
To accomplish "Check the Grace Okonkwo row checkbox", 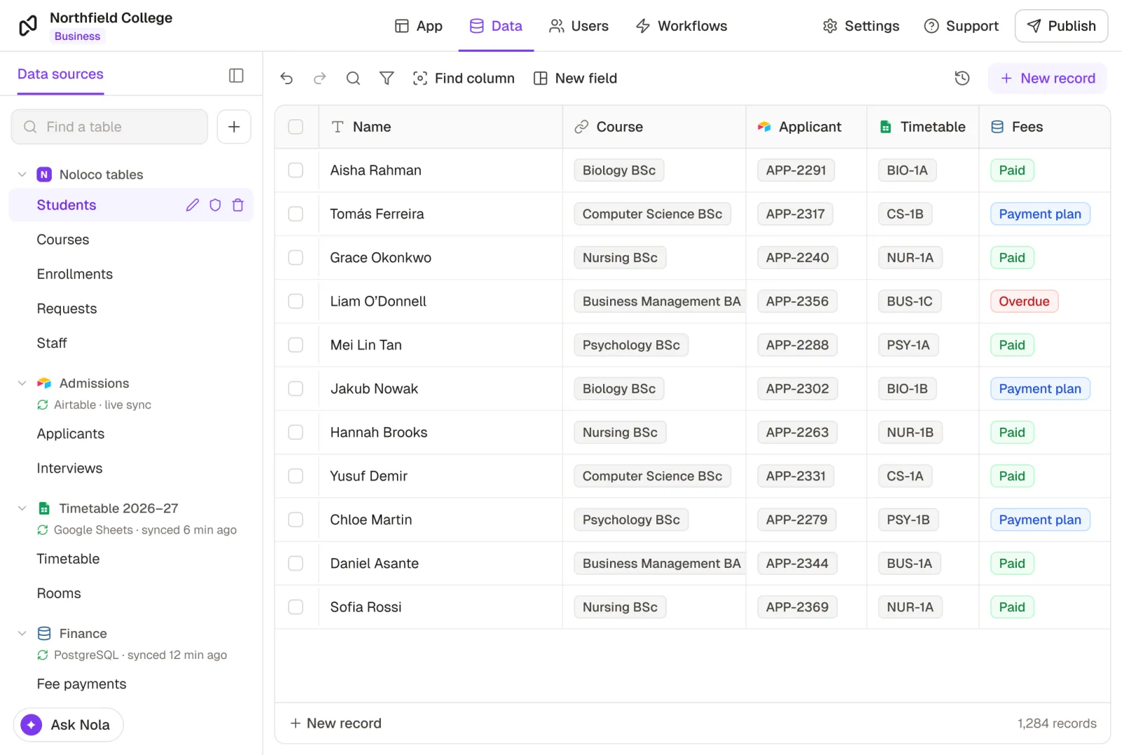I will click(296, 258).
